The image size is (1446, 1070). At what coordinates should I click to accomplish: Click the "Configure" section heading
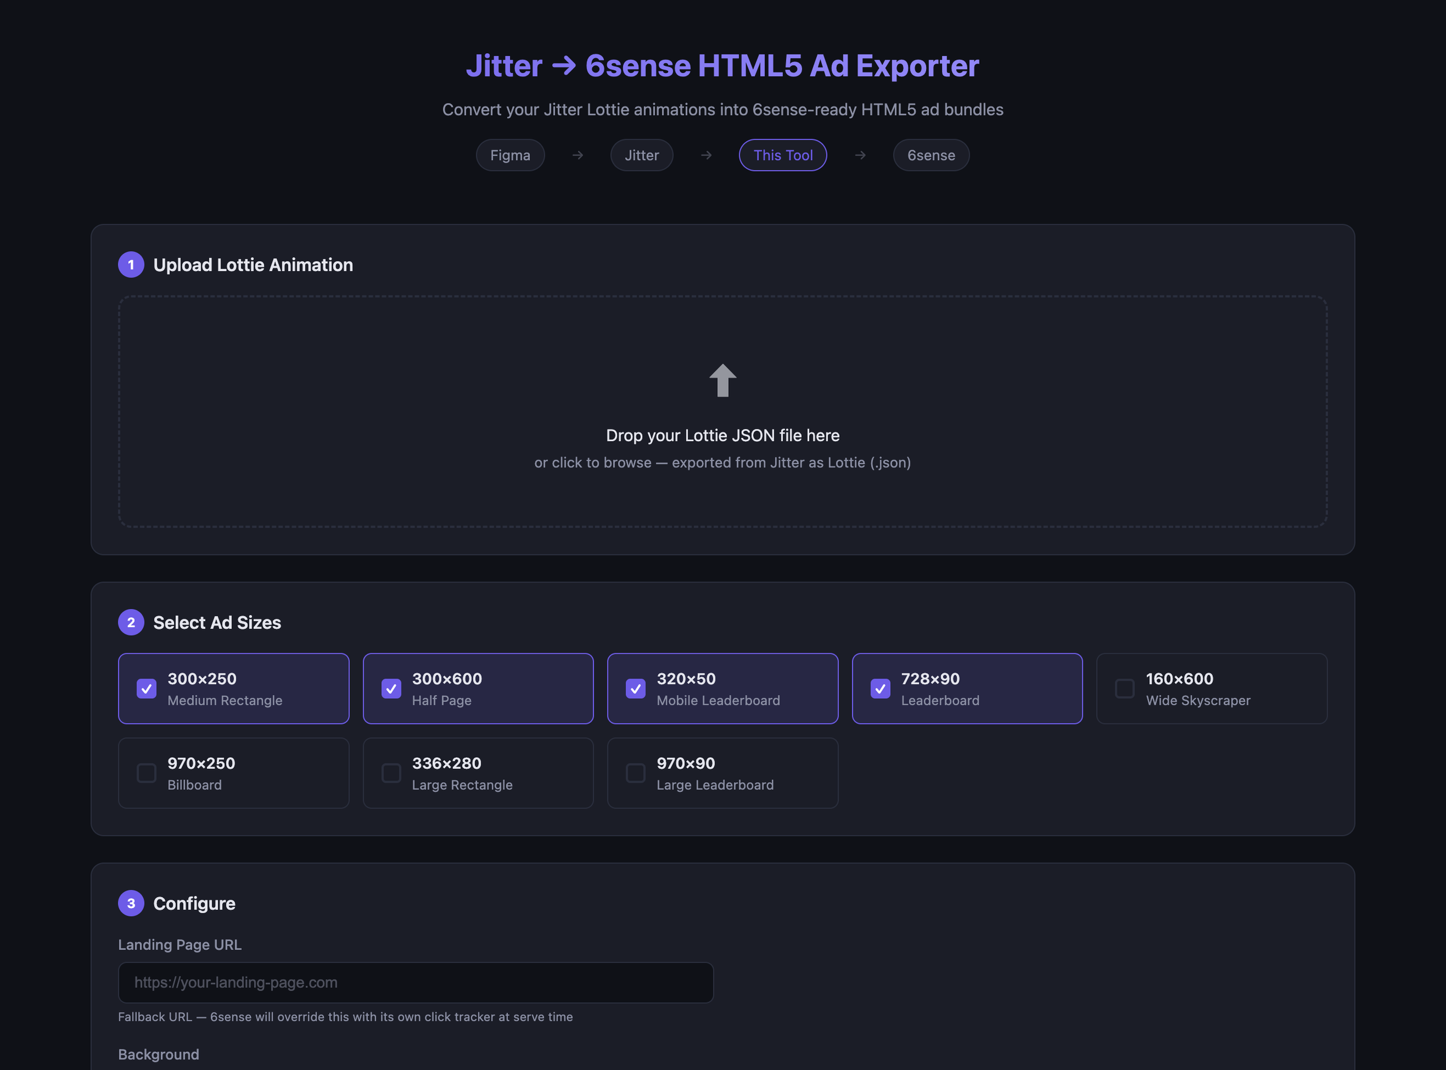(x=194, y=904)
